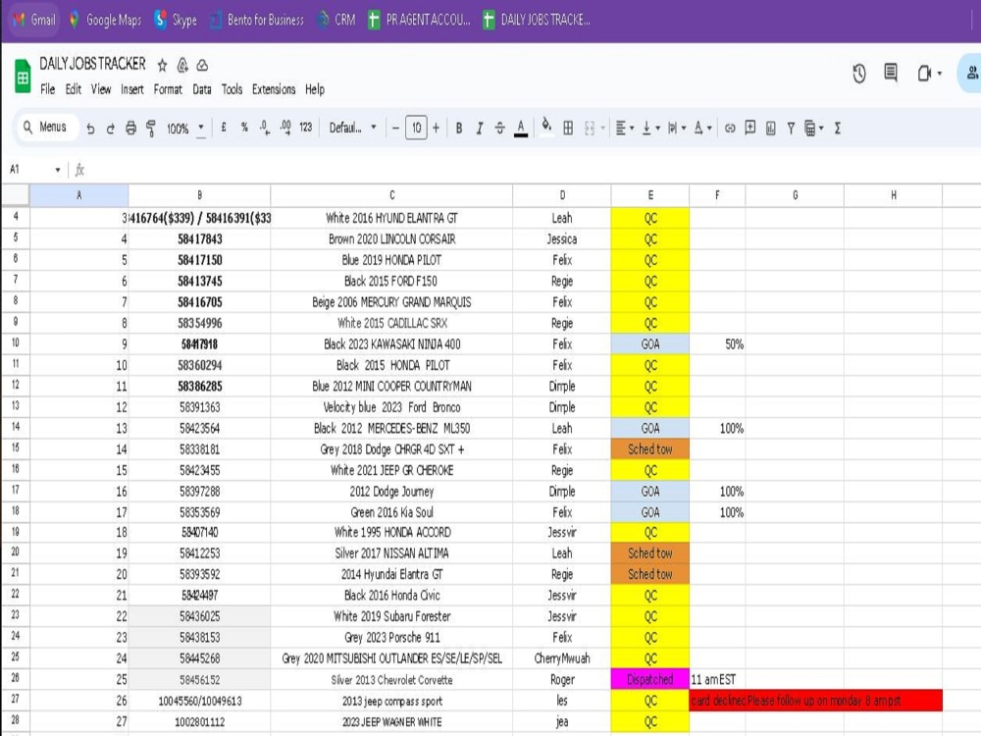The image size is (981, 736).
Task: Click the Meet video call icon
Action: [925, 74]
